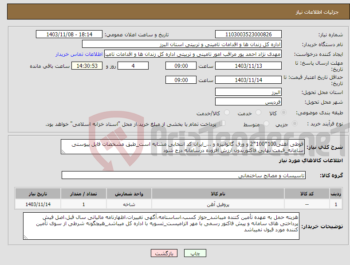Click the response deadline date 1403/11/13

click(248, 66)
